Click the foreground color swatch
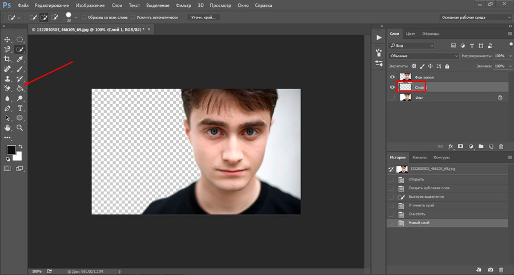This screenshot has height=275, width=514. pyautogui.click(x=11, y=150)
